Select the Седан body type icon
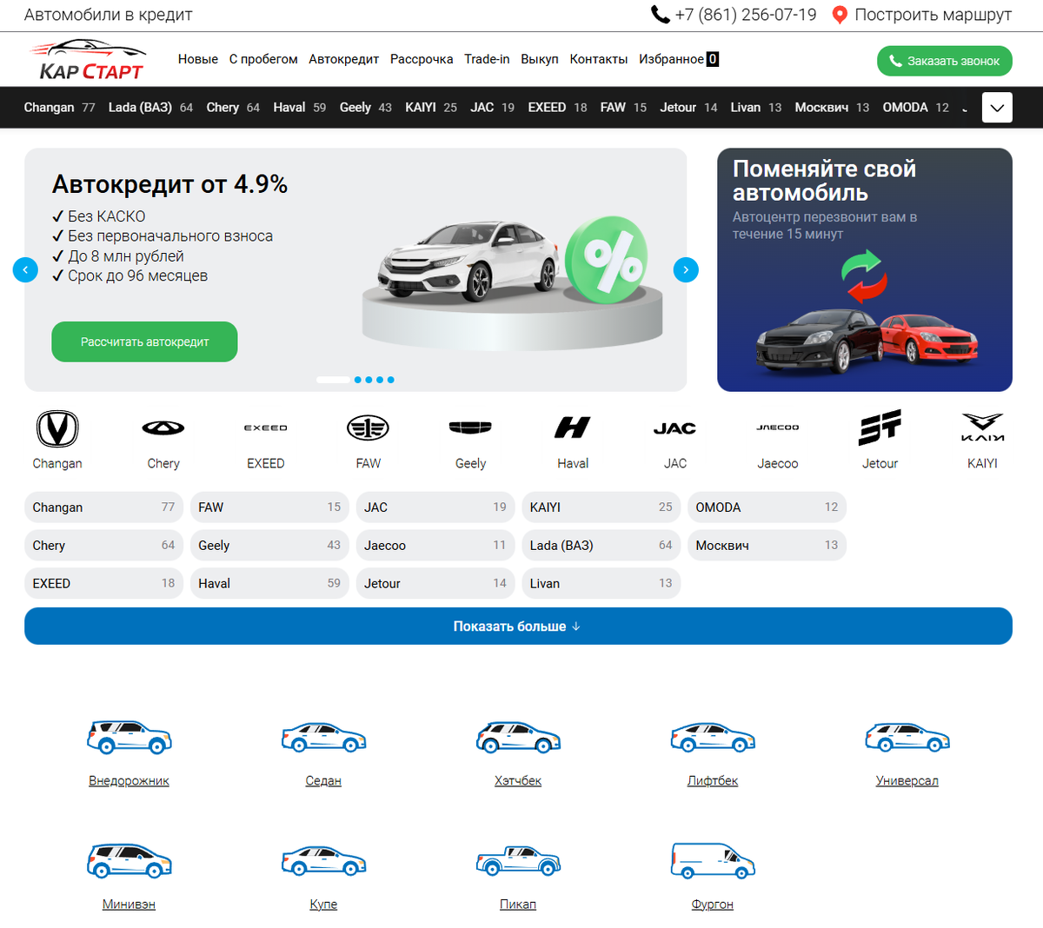The width and height of the screenshot is (1043, 928). point(323,738)
